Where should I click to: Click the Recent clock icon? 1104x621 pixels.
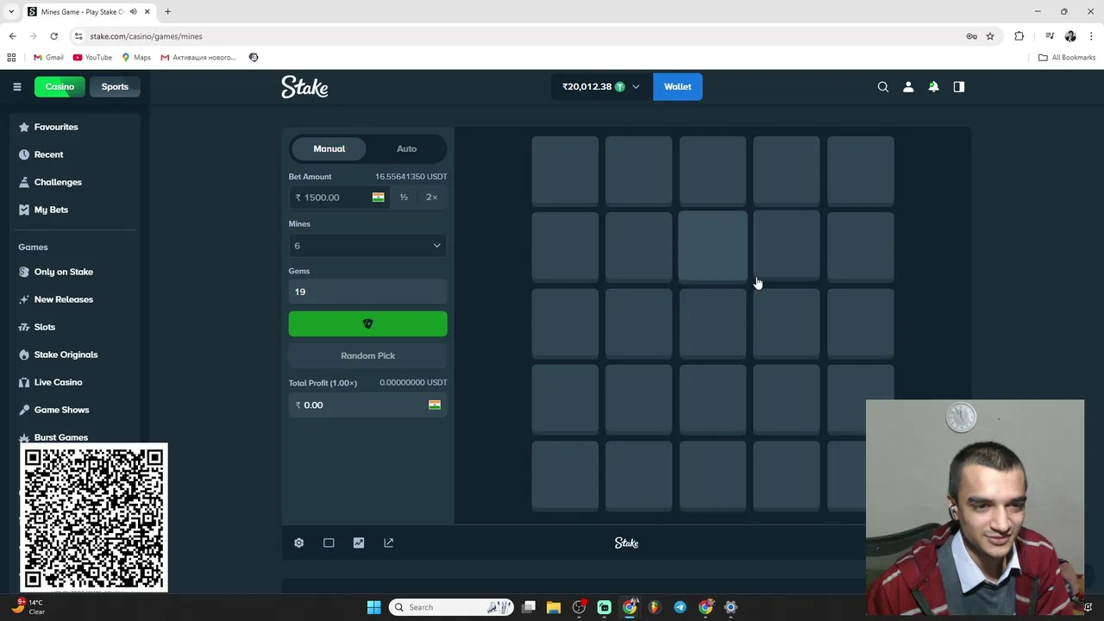(24, 154)
